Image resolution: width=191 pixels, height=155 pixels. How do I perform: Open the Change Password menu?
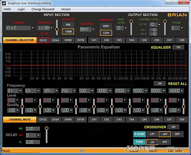(43, 9)
